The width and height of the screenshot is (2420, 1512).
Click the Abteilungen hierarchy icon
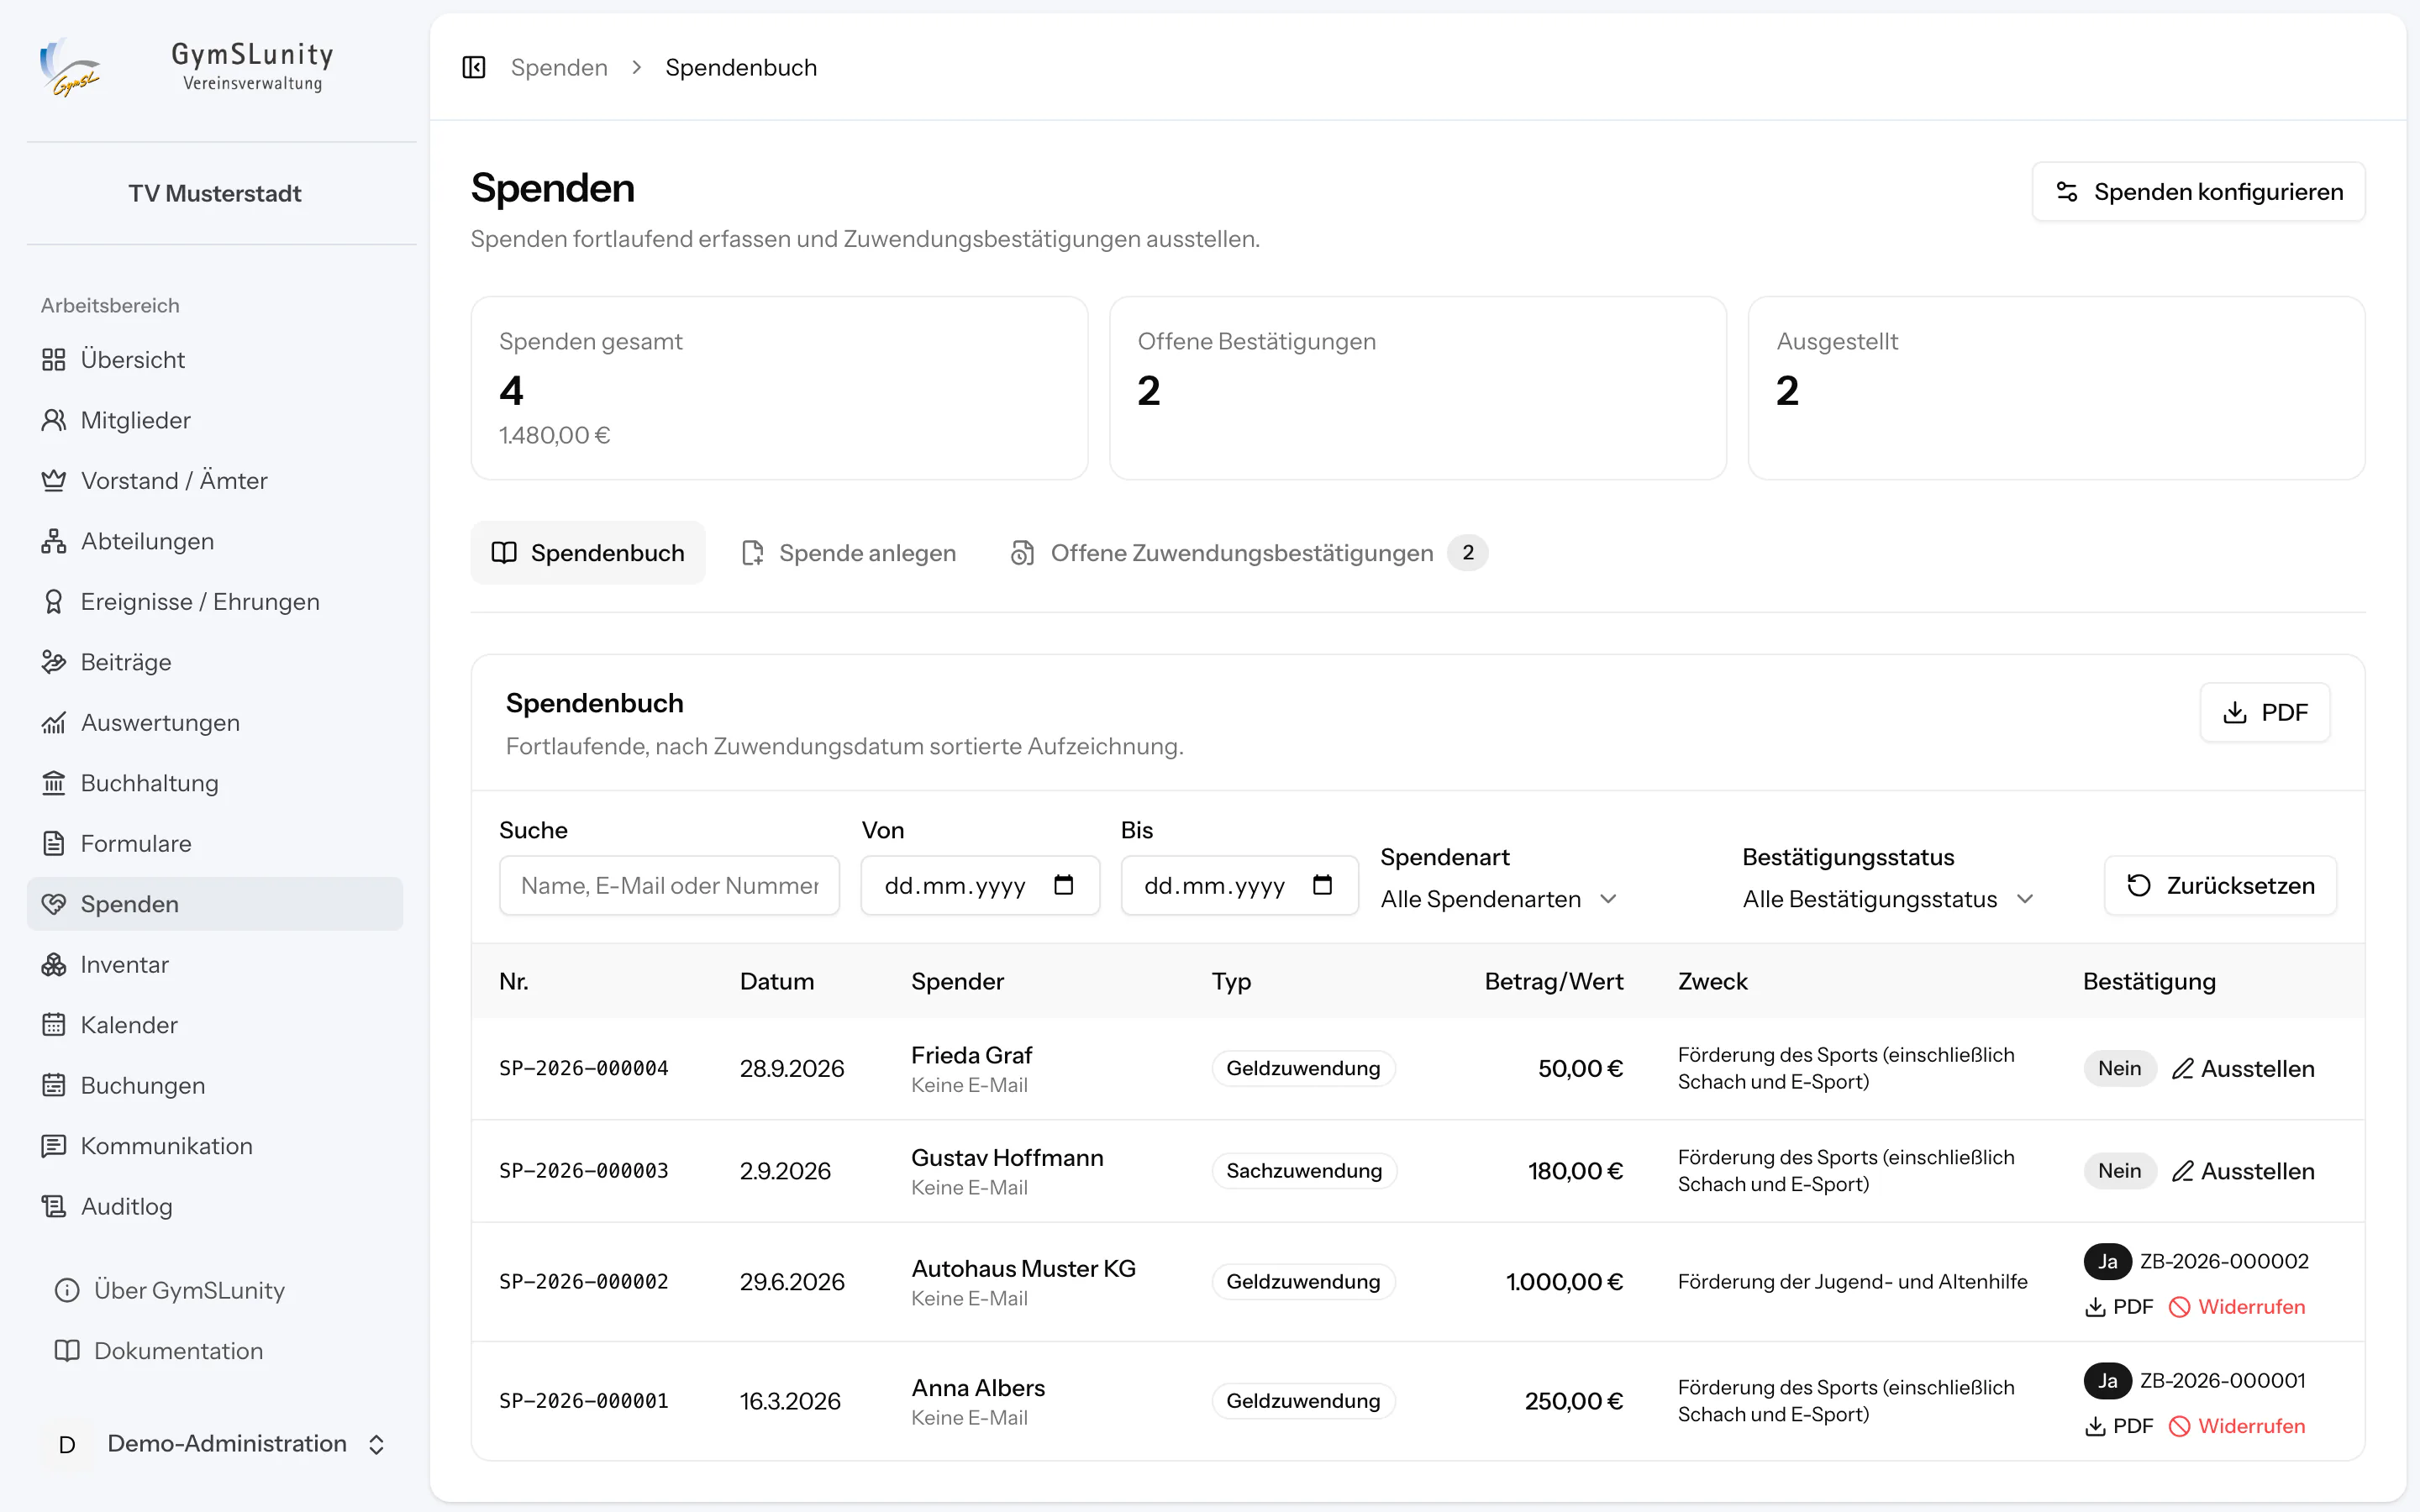pos(54,541)
